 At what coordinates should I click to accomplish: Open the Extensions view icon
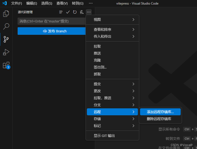coord(6,65)
